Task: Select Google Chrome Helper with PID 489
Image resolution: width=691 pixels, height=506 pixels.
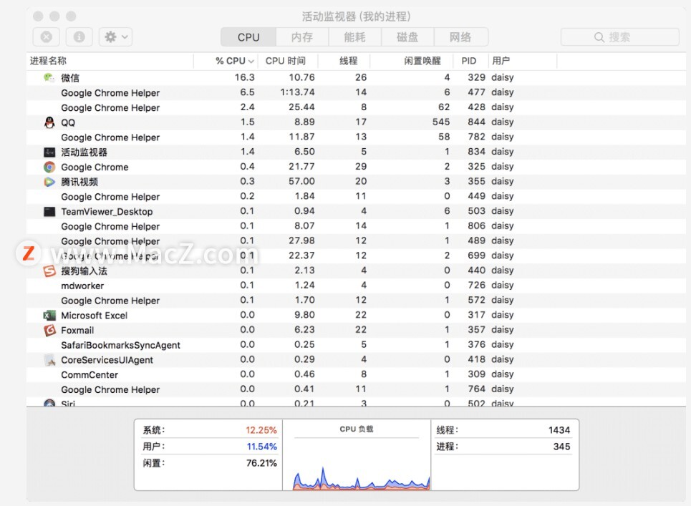Action: tap(356, 241)
